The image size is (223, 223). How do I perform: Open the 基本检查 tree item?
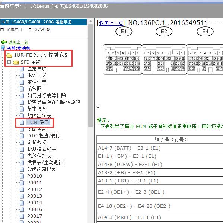[37, 109]
